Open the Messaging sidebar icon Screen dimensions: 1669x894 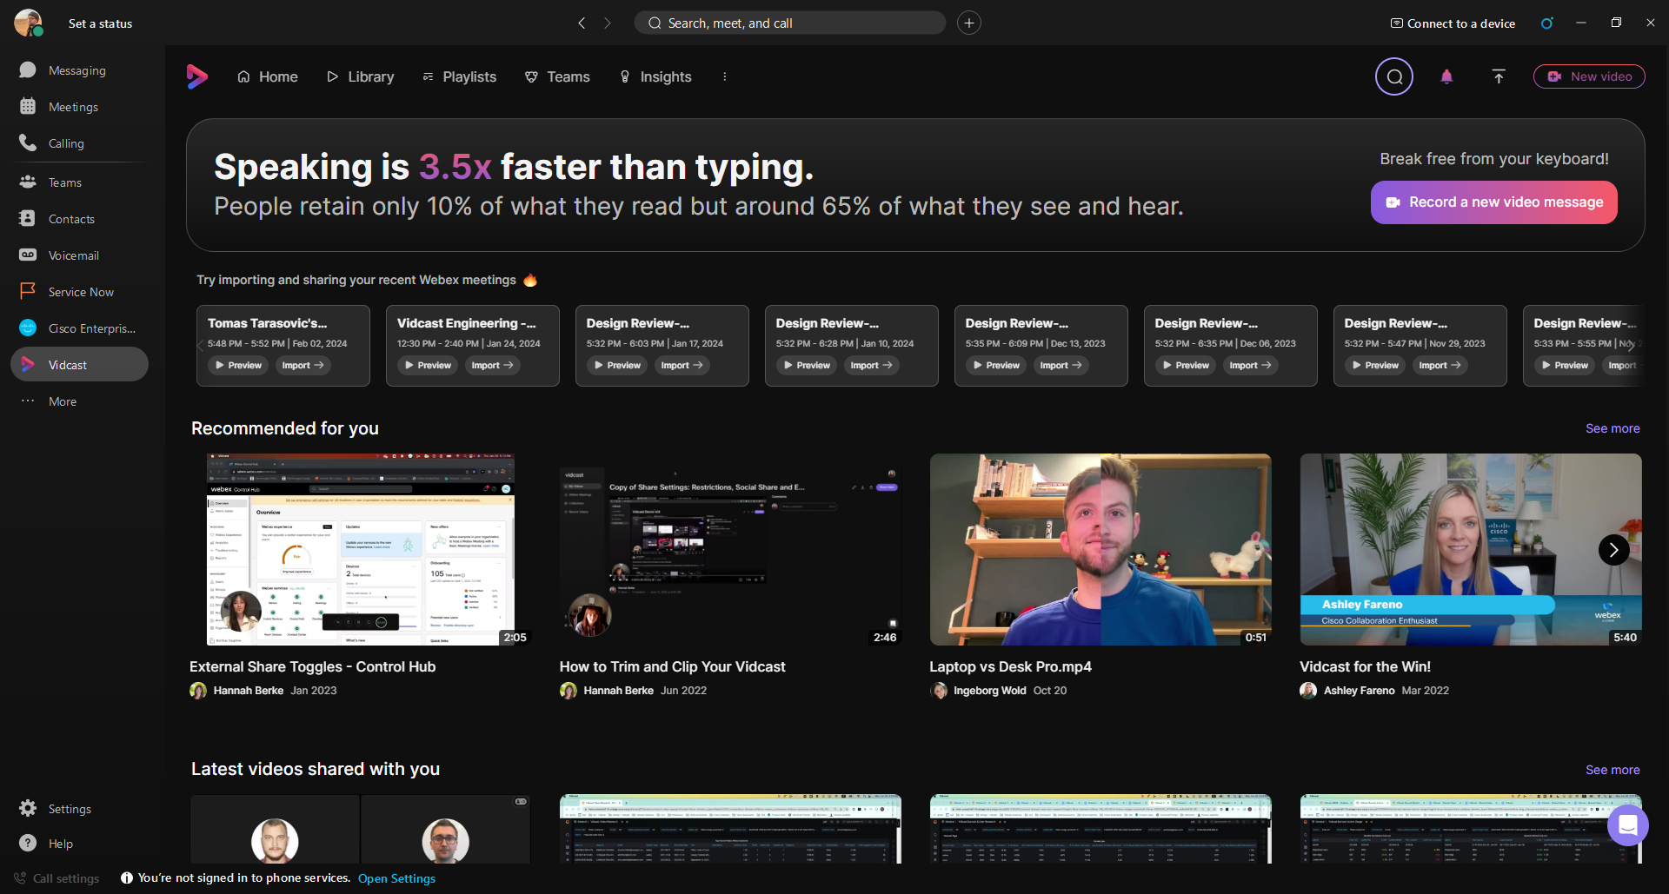pos(28,70)
